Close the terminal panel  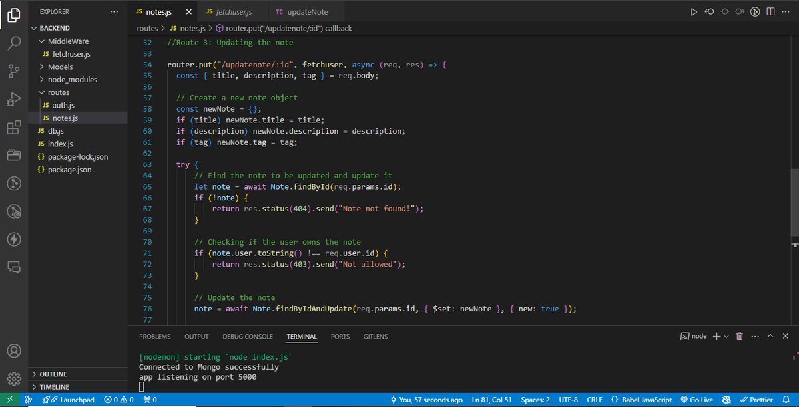point(786,336)
